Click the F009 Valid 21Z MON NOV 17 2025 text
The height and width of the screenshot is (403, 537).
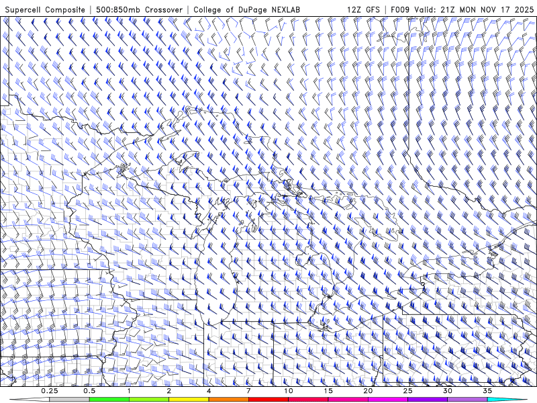tap(462, 10)
